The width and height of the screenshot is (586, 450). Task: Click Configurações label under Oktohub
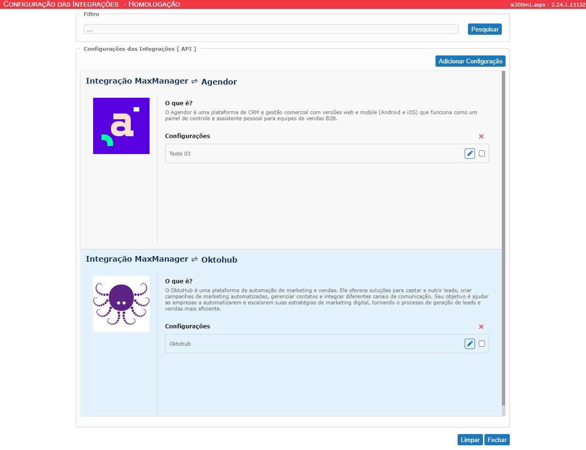pos(188,326)
